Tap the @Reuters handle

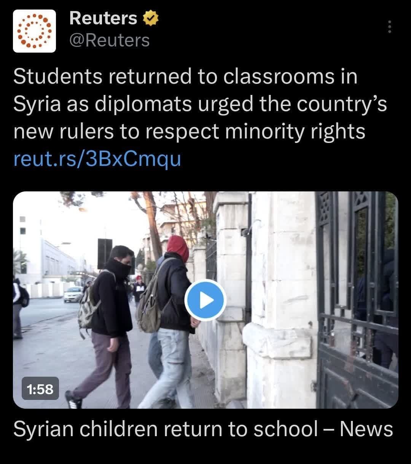110,40
